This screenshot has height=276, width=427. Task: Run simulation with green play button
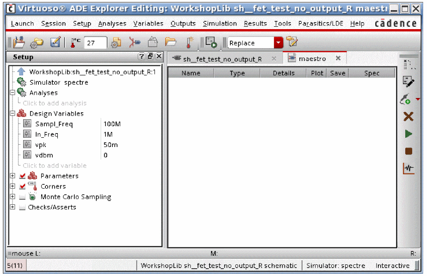(408, 134)
